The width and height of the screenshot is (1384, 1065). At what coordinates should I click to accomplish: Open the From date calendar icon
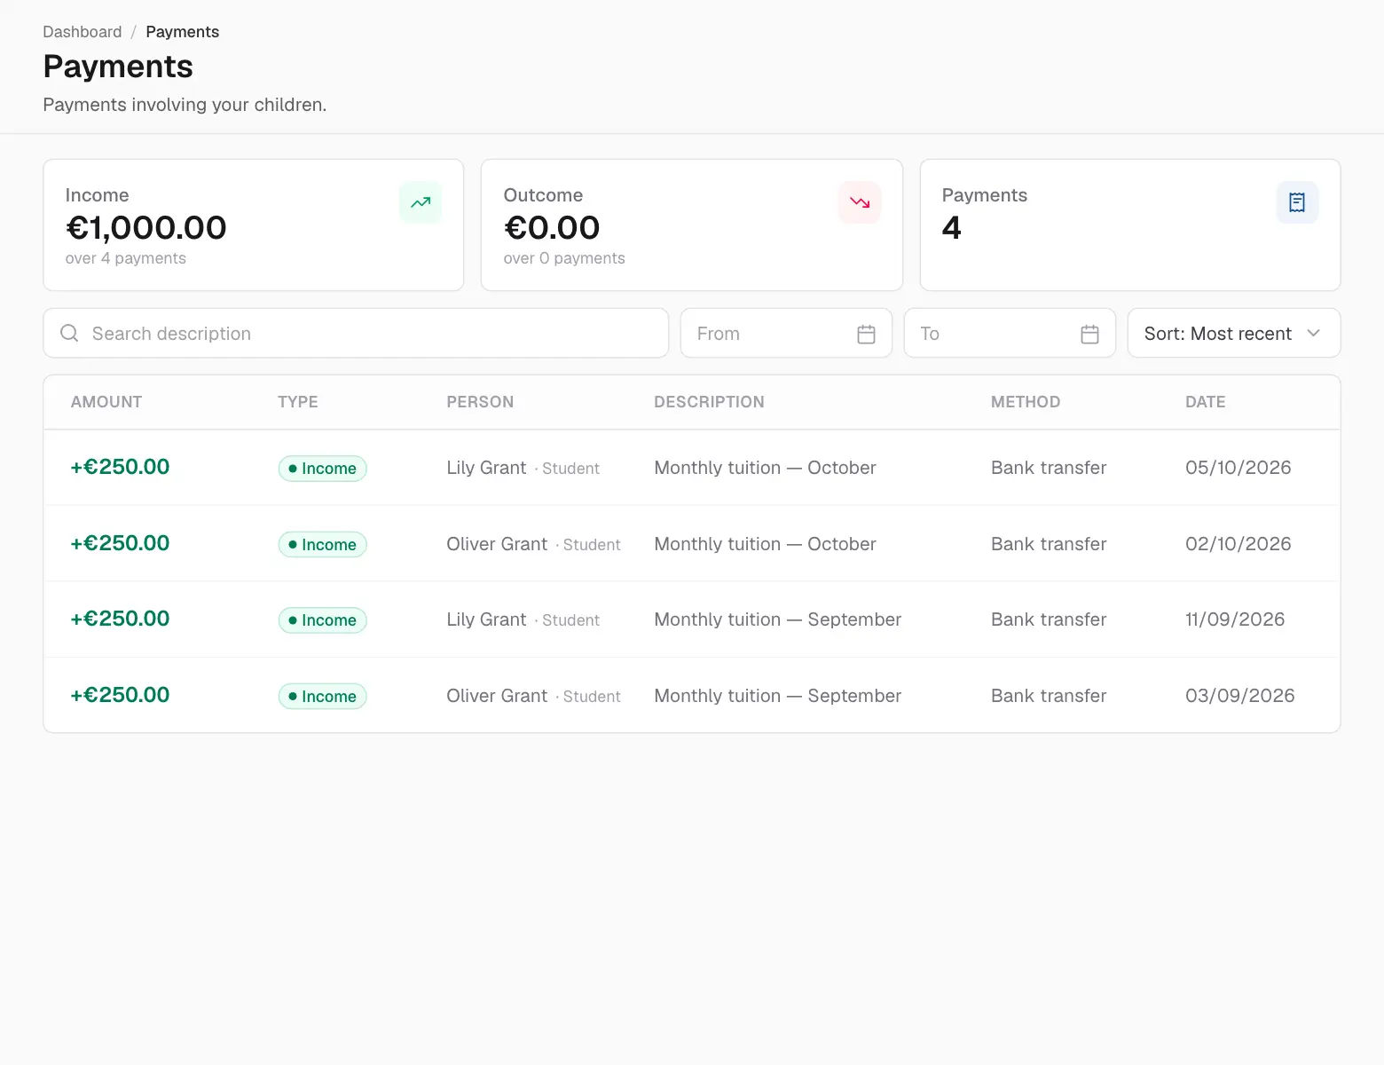tap(867, 334)
